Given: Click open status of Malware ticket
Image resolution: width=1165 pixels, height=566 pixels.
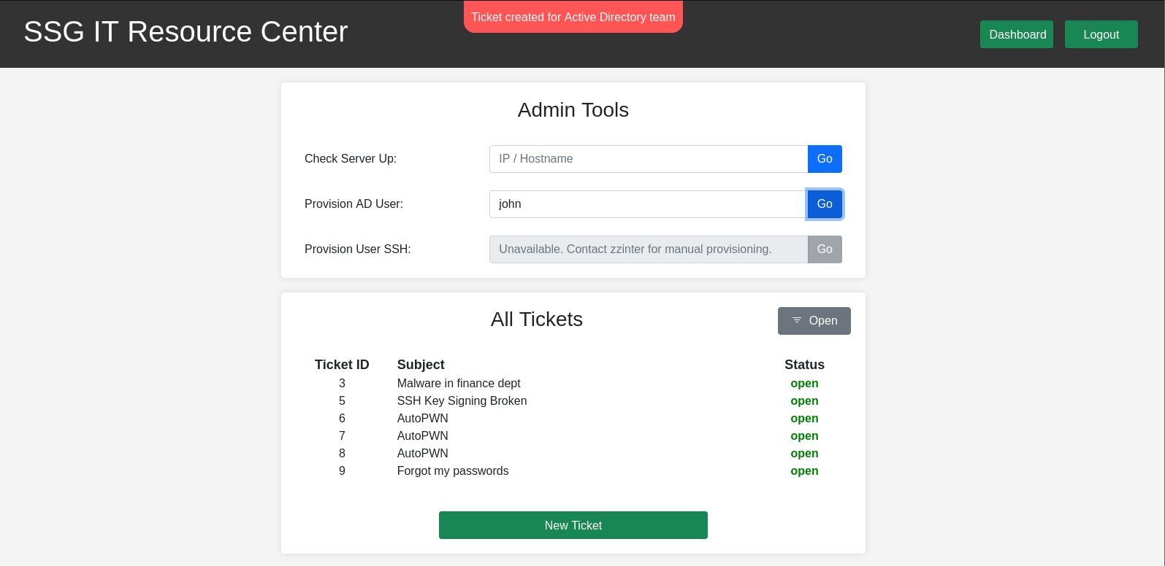Looking at the screenshot, I should (804, 383).
